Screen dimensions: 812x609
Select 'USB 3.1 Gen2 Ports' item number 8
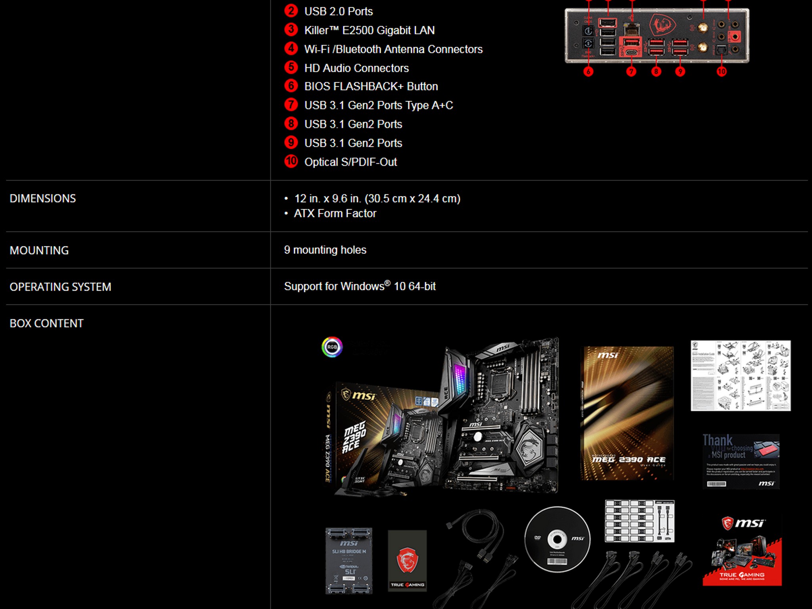coord(353,124)
